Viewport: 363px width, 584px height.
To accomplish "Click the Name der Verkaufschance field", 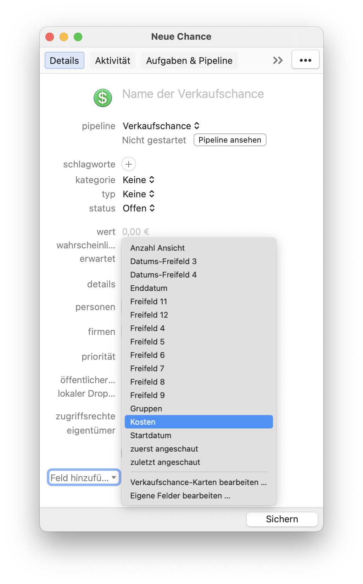I will point(193,94).
